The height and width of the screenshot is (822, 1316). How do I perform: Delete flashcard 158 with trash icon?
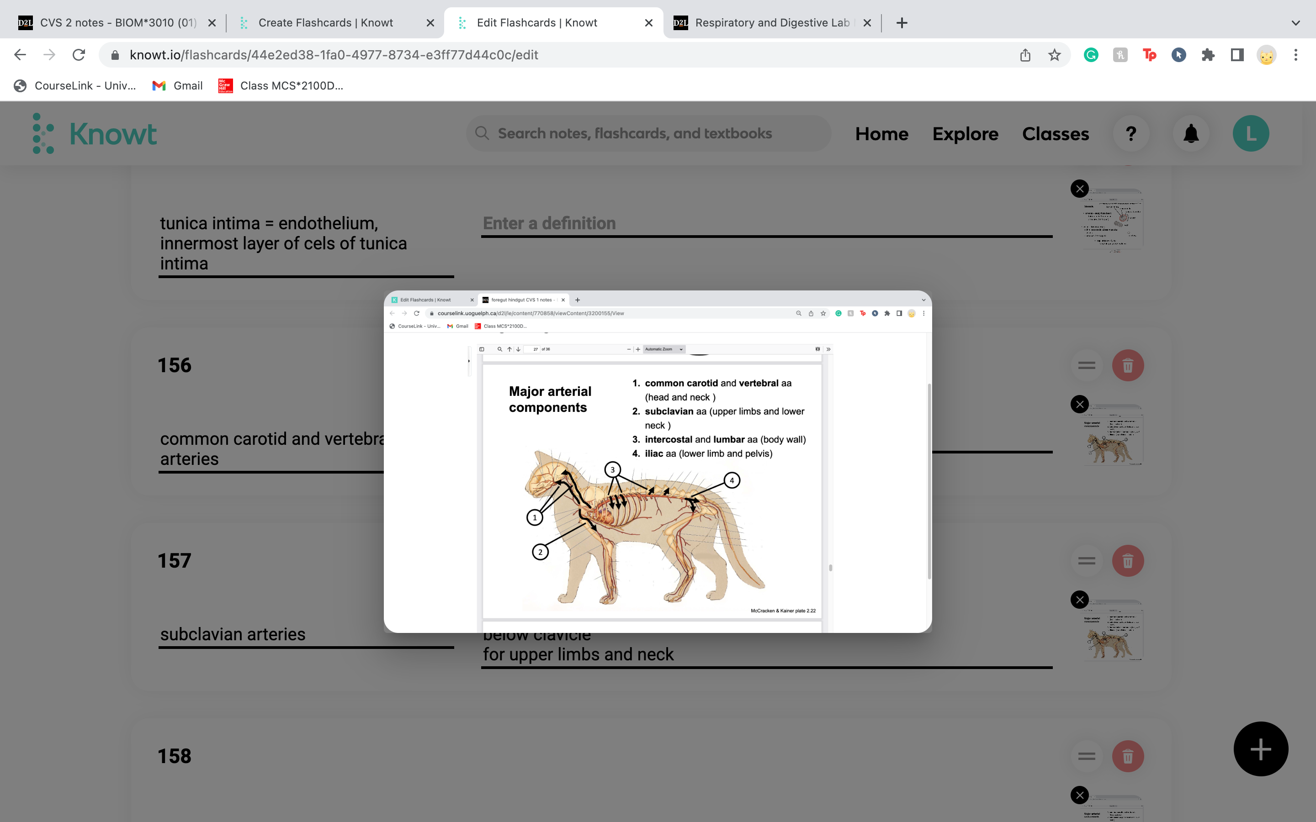pyautogui.click(x=1128, y=756)
